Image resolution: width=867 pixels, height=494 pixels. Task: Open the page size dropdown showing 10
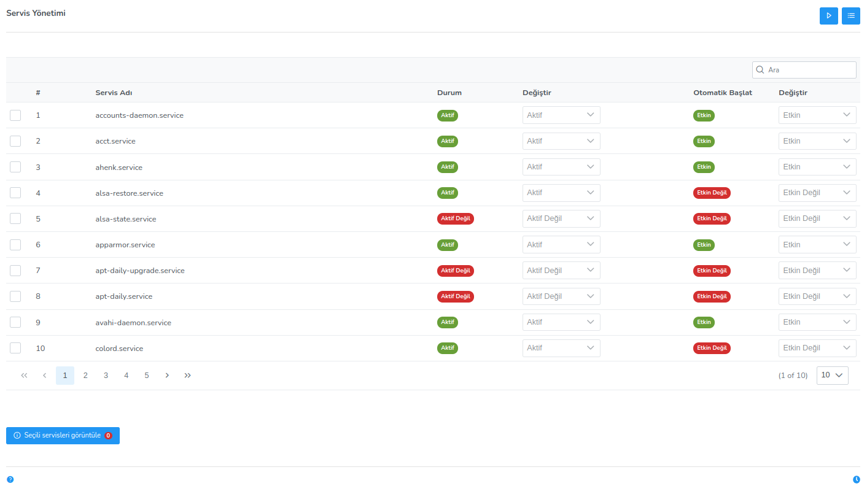click(832, 375)
